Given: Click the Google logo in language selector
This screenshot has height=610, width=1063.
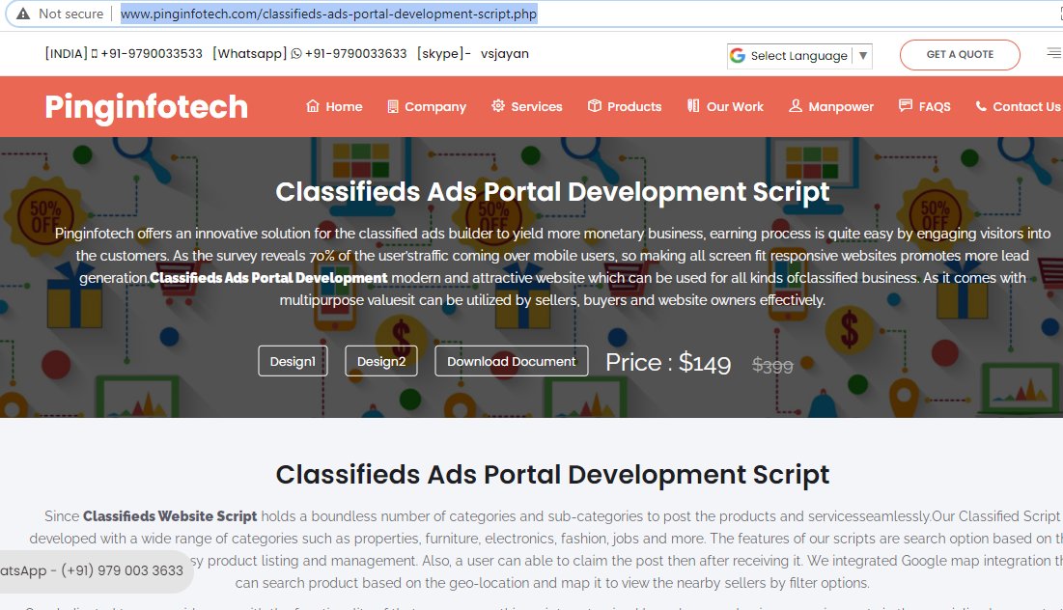Looking at the screenshot, I should coord(738,56).
